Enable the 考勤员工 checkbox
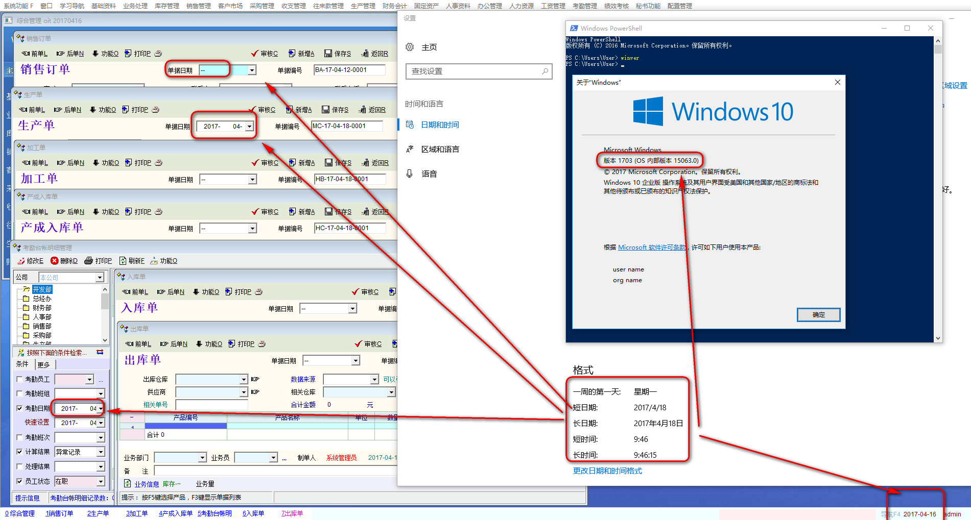Image resolution: width=971 pixels, height=520 pixels. click(x=19, y=379)
